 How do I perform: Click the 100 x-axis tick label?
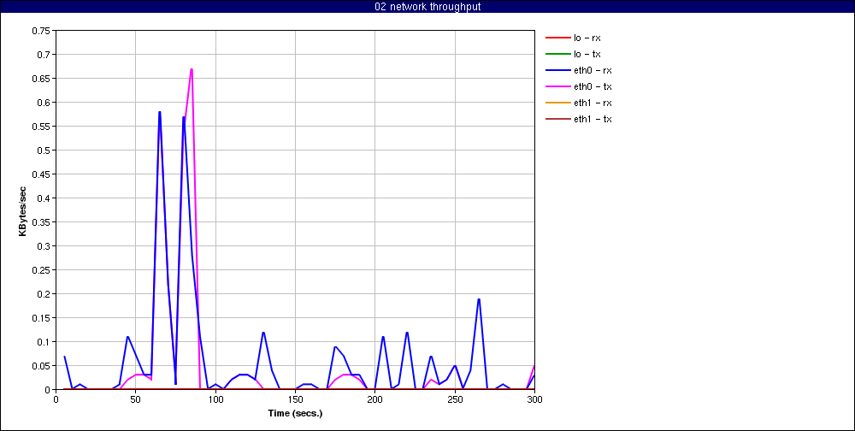coord(215,399)
